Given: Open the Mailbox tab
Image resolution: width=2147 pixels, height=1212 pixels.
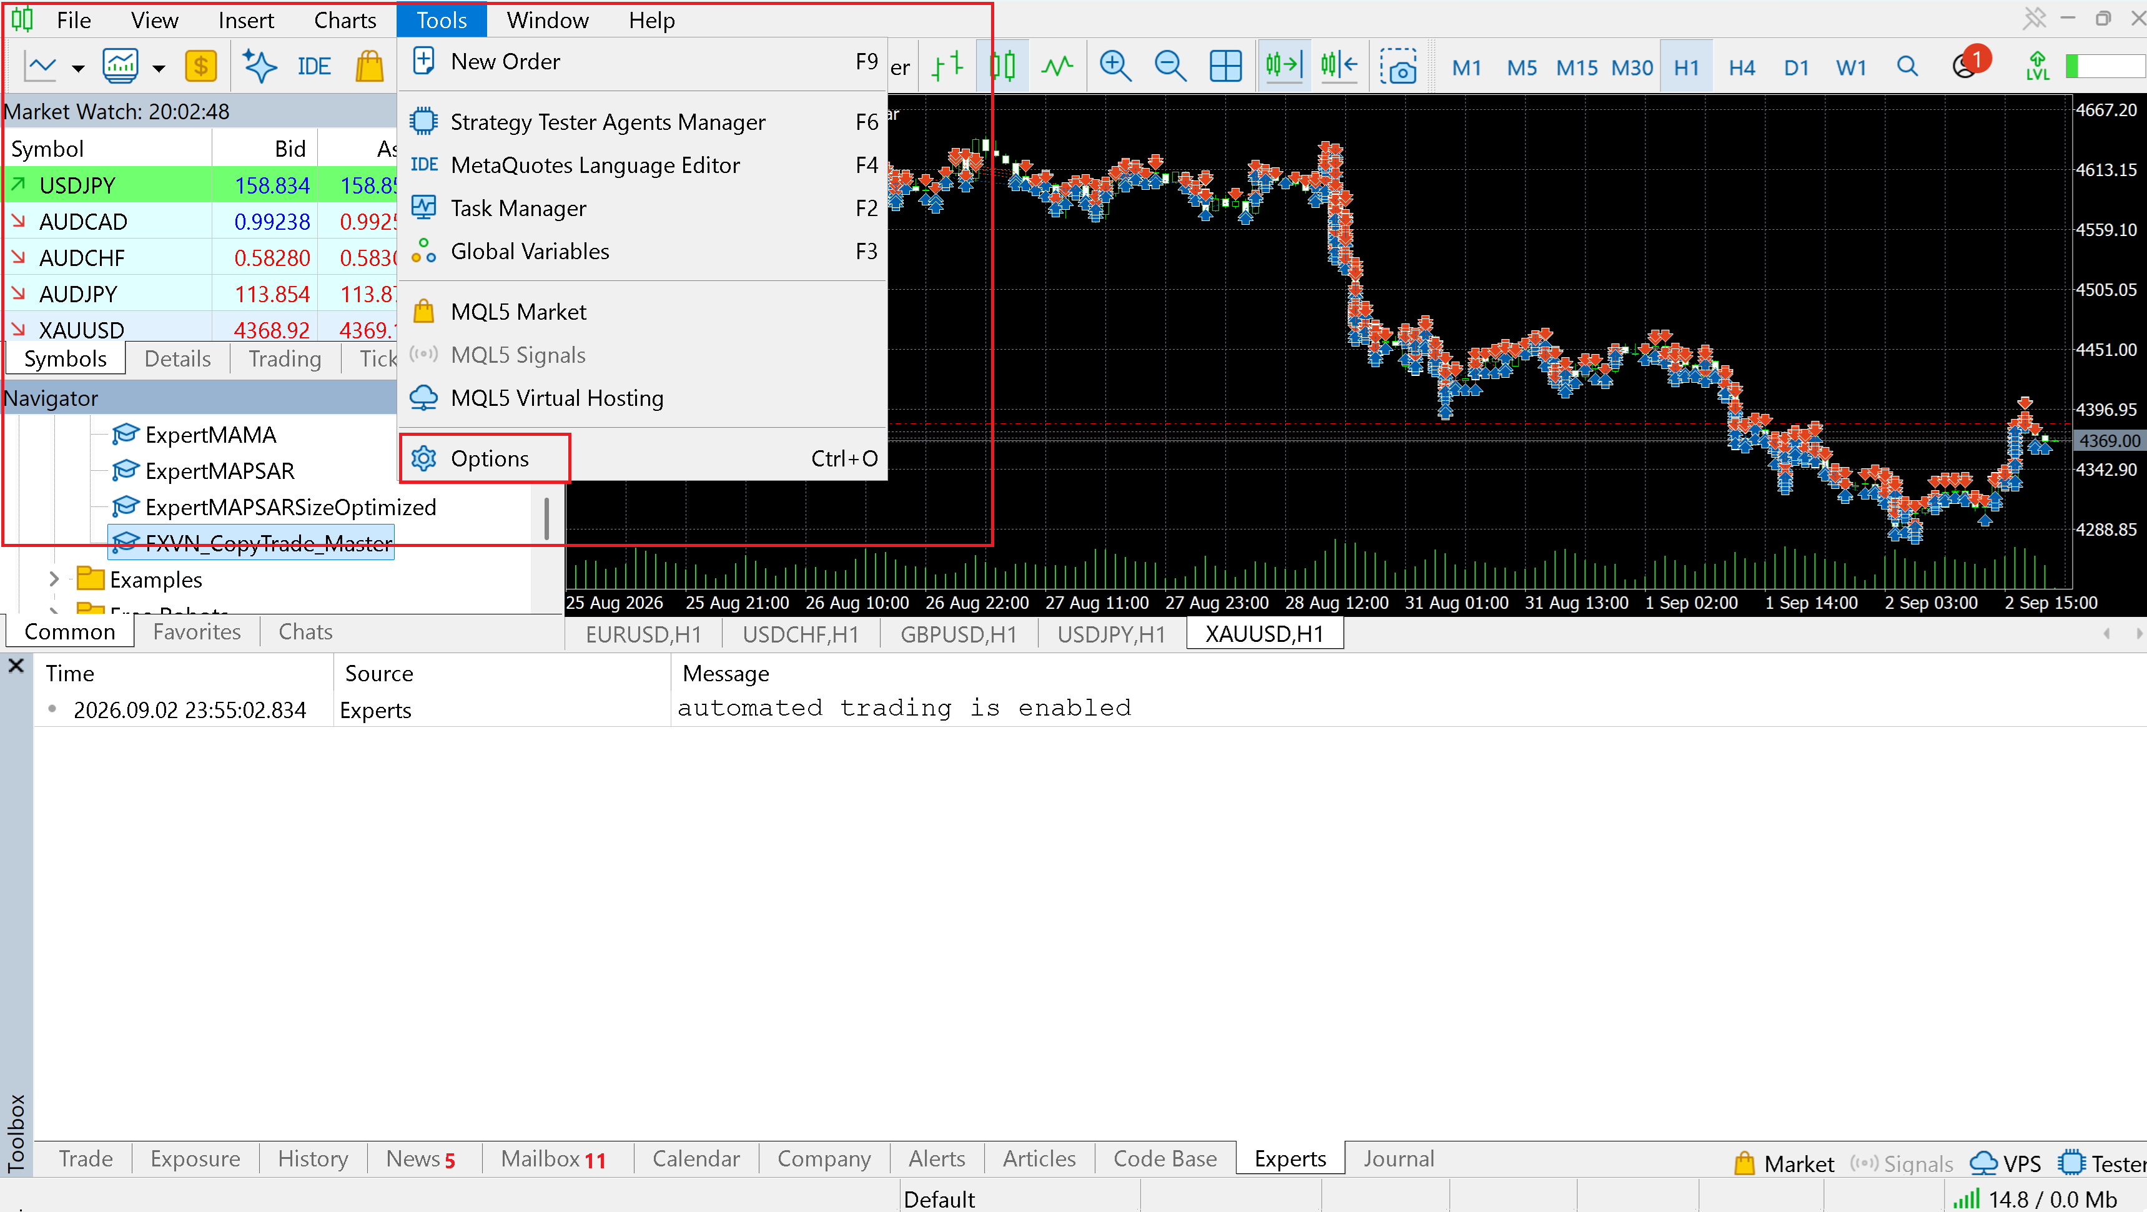Looking at the screenshot, I should point(553,1159).
